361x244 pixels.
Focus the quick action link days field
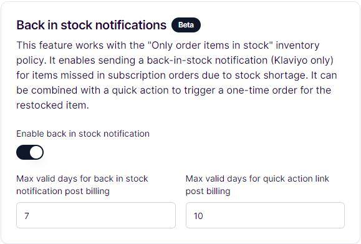pyautogui.click(x=265, y=215)
